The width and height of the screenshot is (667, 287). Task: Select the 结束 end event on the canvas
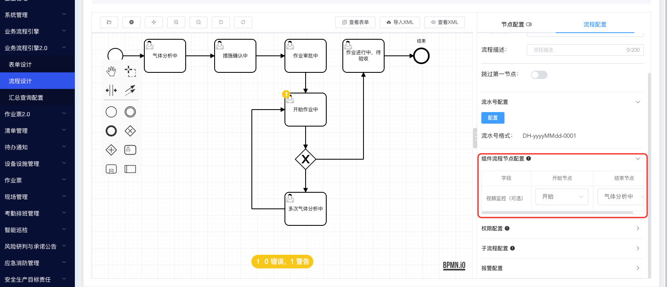[x=421, y=56]
